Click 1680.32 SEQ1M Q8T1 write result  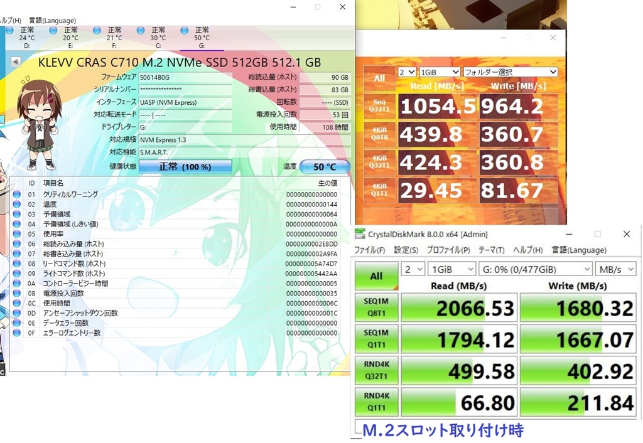tap(578, 307)
